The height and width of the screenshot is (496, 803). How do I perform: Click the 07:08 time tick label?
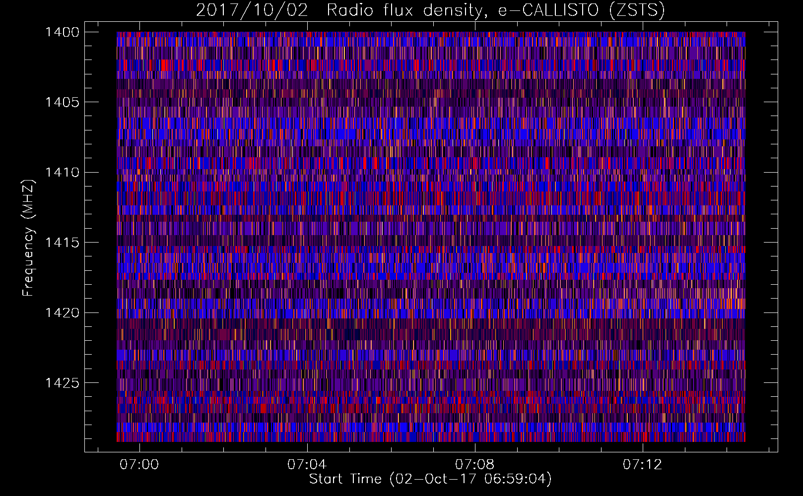pyautogui.click(x=475, y=465)
